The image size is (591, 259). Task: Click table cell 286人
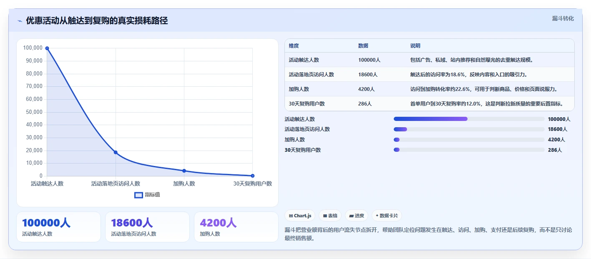click(x=365, y=104)
